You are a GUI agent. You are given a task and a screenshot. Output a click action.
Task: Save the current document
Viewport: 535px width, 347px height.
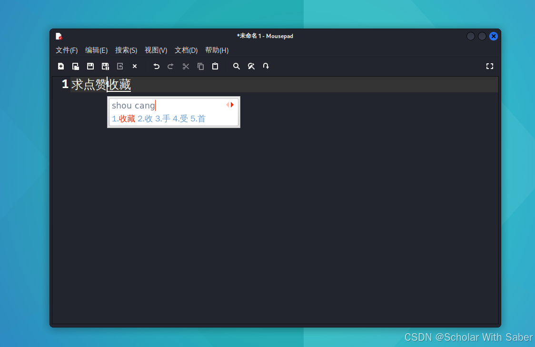pos(90,66)
